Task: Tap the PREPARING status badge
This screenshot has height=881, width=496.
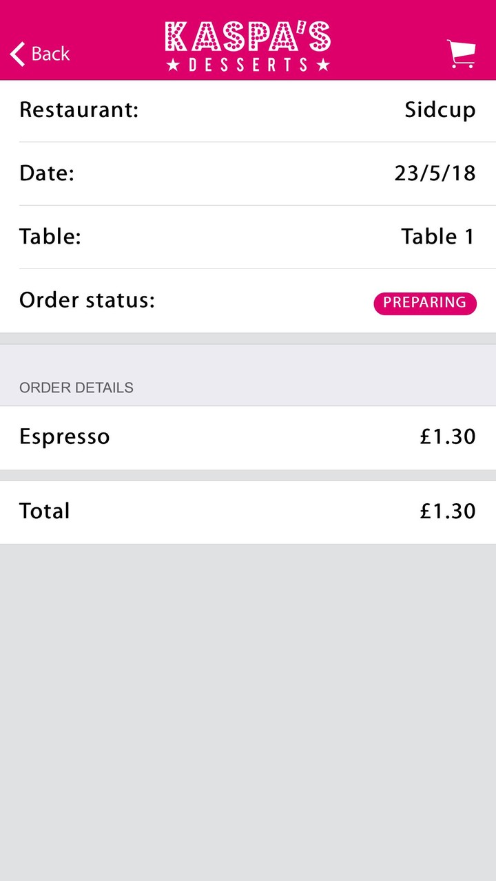Action: [424, 303]
